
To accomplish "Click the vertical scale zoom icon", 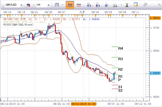I will [x=115, y=5].
